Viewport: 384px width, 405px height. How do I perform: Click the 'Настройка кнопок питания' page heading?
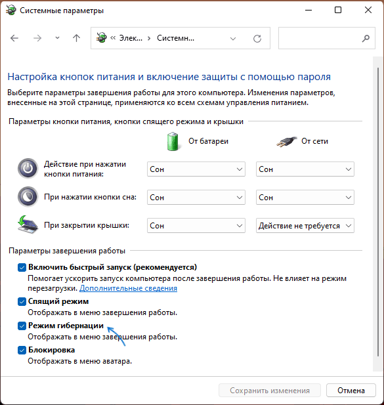pos(169,77)
